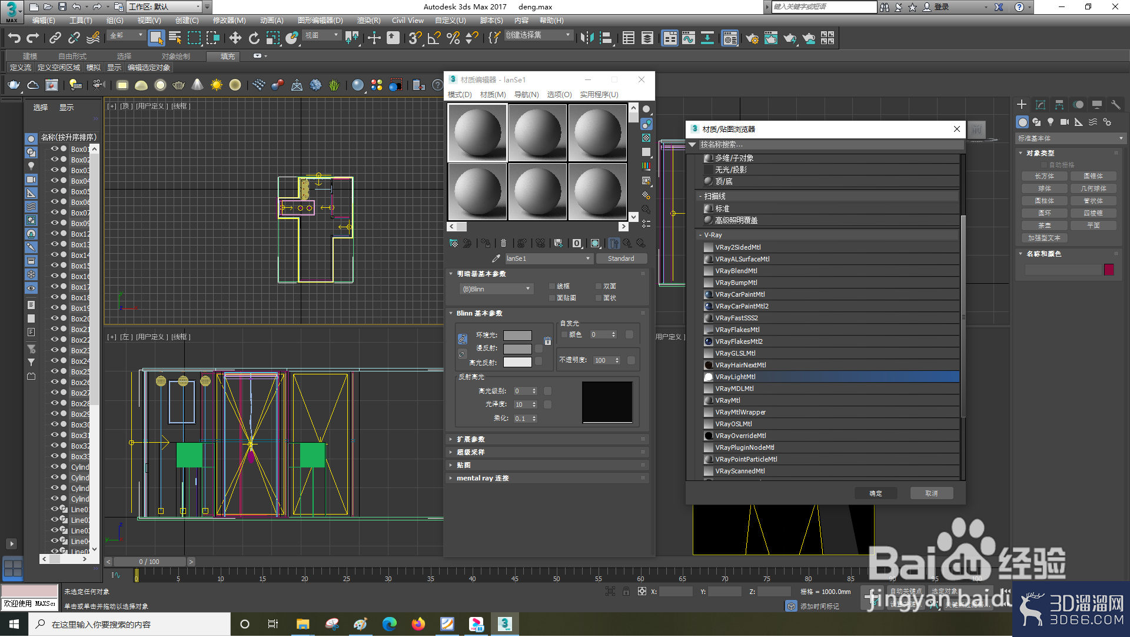Click the sun light icon in object toolbar
Screen dimensions: 1130x637
click(x=217, y=85)
